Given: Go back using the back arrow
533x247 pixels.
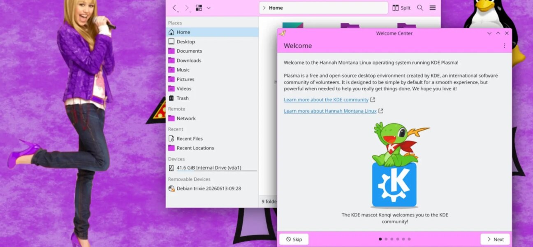Looking at the screenshot, I should [x=174, y=8].
